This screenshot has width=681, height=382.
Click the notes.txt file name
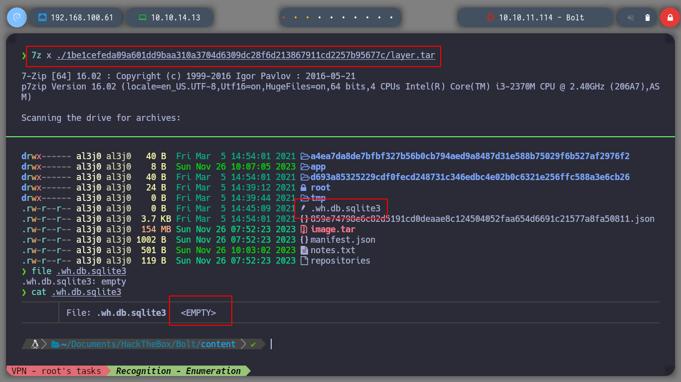[333, 250]
